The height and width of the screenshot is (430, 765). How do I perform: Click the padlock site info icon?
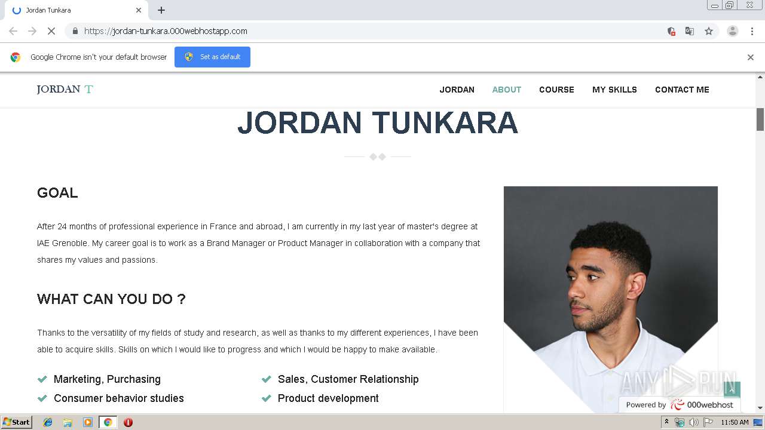click(x=75, y=31)
